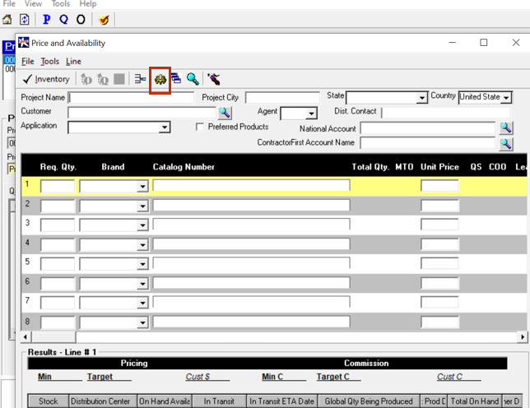
Task: Click the horizontal scrollbar right arrow
Action: point(523,336)
